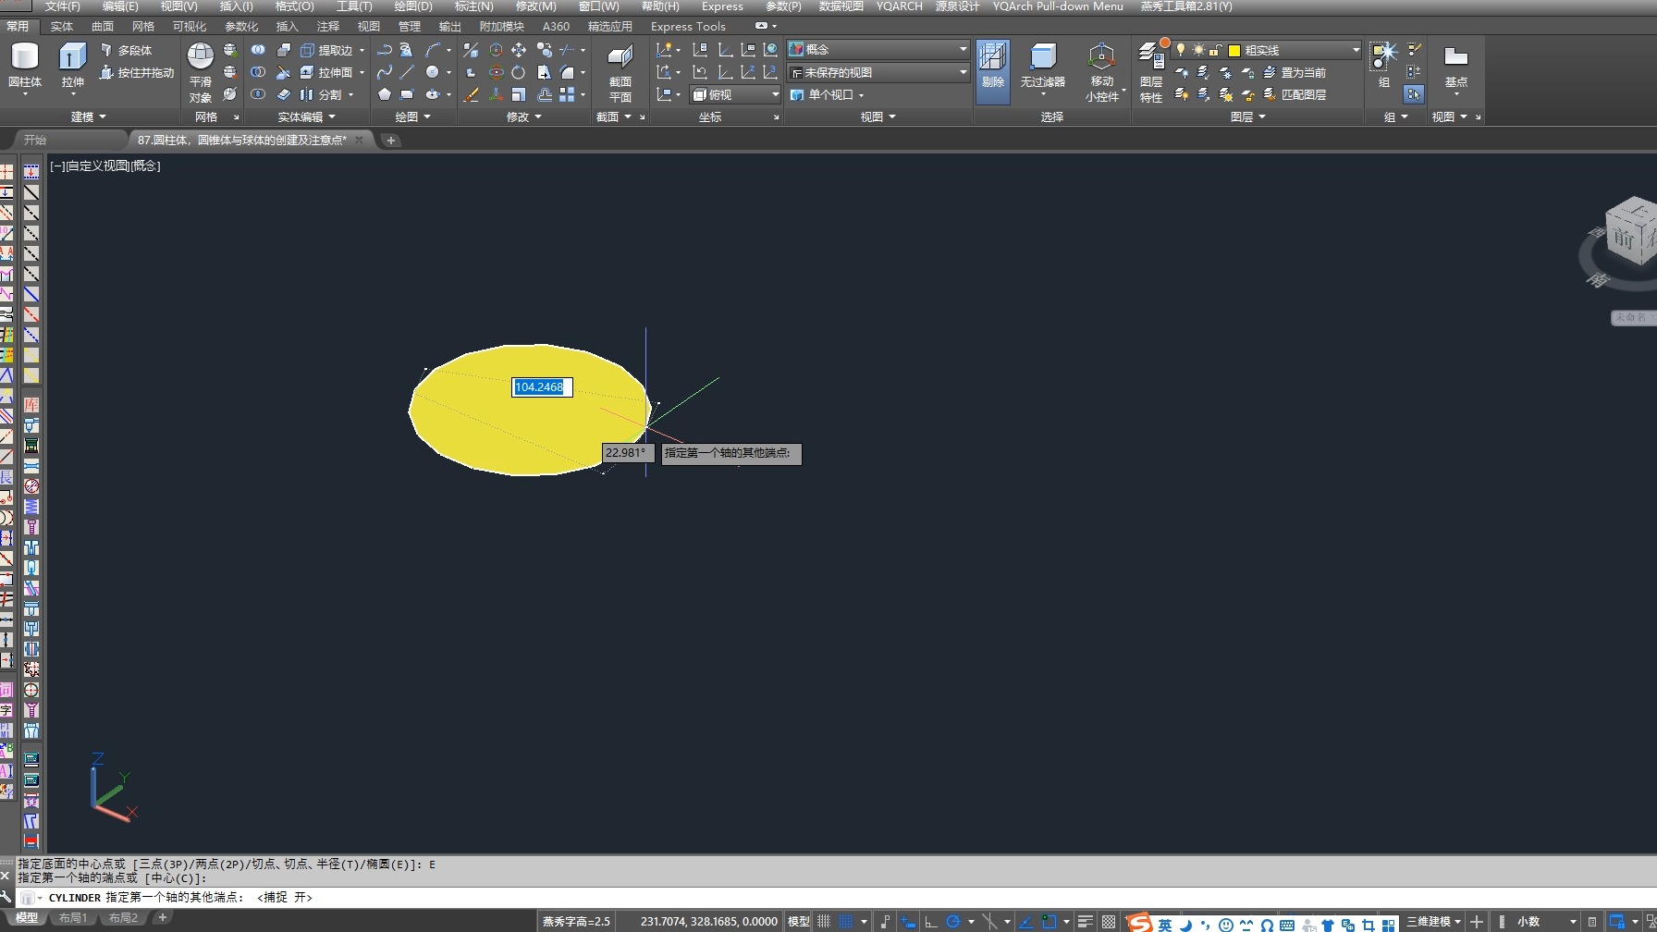Click the line tool in 绘图 panel

coord(407,72)
